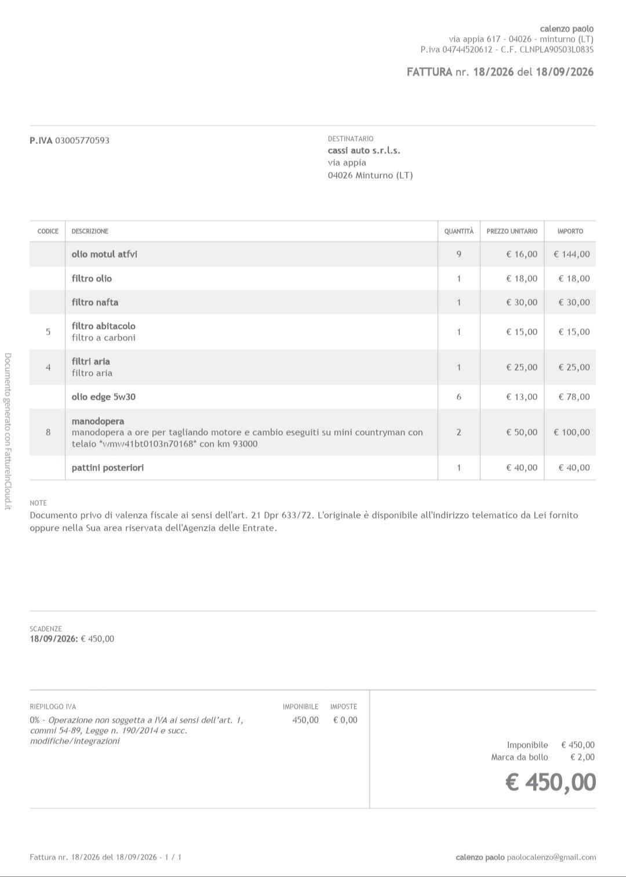Select the olio motul atfvi row
Screen dimensions: 626x877
pyautogui.click(x=312, y=254)
